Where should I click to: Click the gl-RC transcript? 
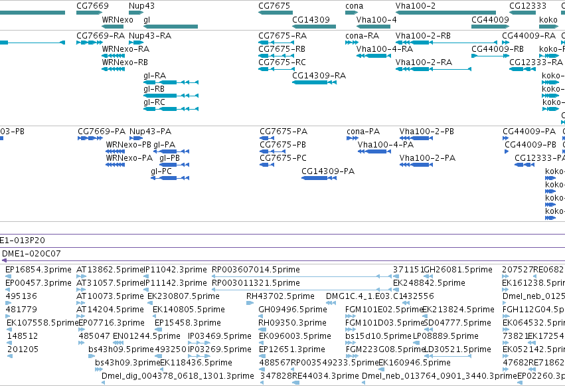[x=171, y=109]
